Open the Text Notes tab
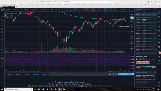Image resolution: width=161 pixels, height=91 pixels. 18,74
